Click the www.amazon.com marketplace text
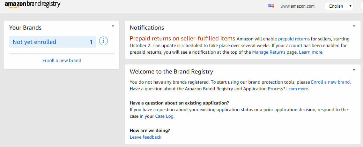The width and height of the screenshot is (363, 147). coord(297,6)
